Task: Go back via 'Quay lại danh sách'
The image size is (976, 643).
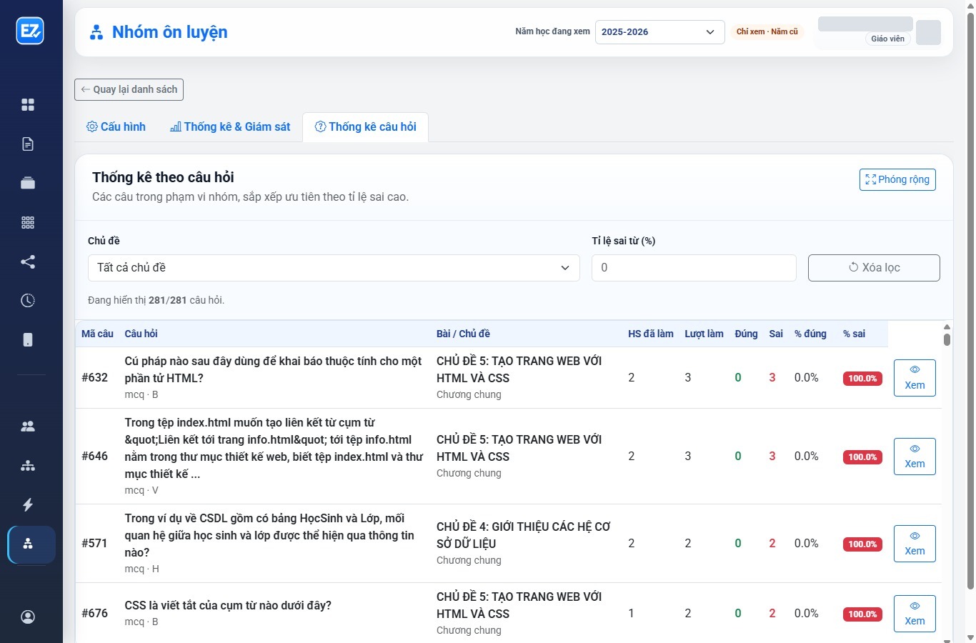Action: tap(129, 89)
